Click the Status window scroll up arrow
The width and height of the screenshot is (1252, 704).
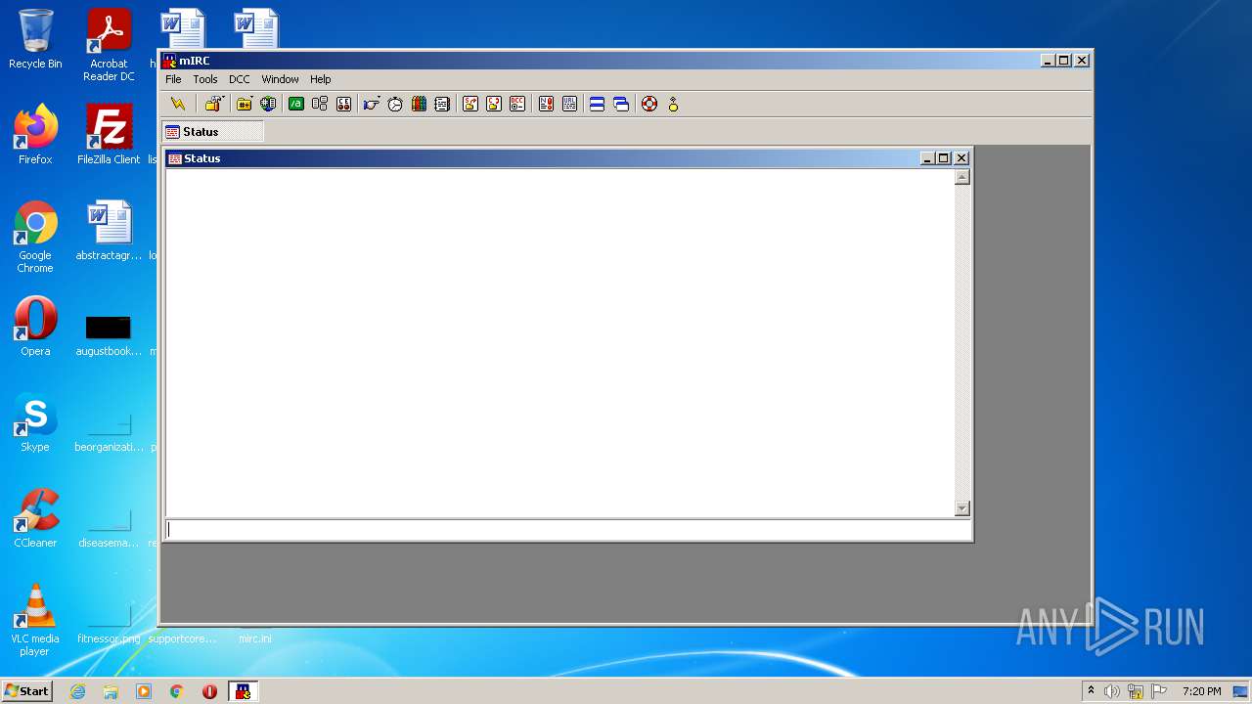click(x=961, y=177)
